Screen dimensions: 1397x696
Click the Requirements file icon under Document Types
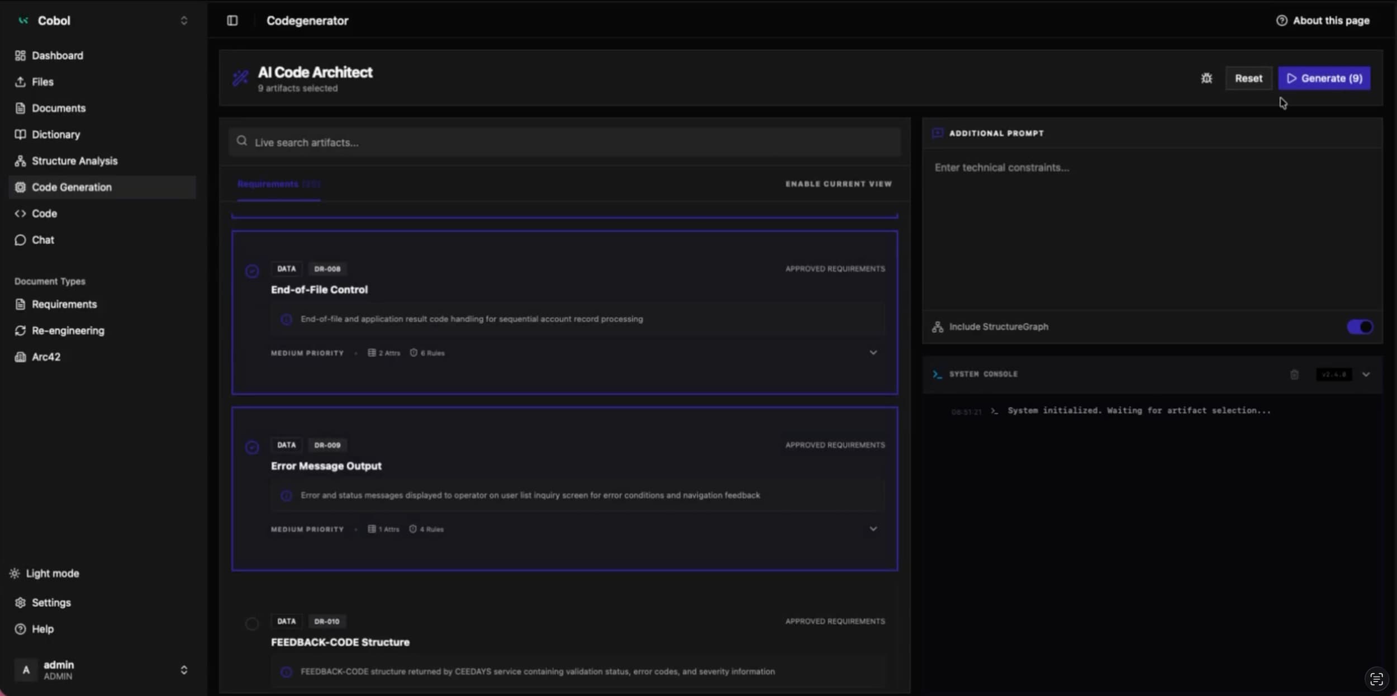pyautogui.click(x=20, y=304)
